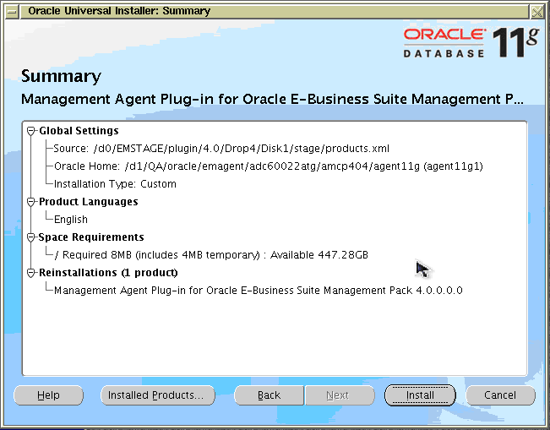
Task: Select the English language row
Action: tap(71, 220)
